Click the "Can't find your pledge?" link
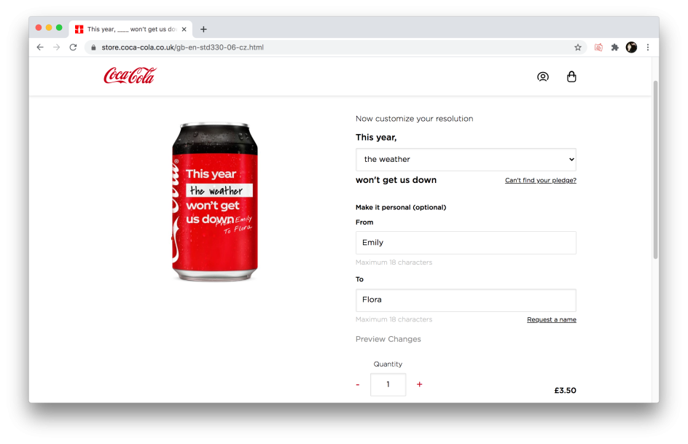The width and height of the screenshot is (688, 444). pyautogui.click(x=540, y=180)
